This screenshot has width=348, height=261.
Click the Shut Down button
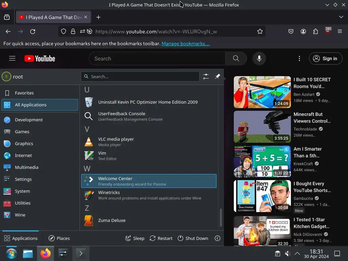click(x=193, y=238)
